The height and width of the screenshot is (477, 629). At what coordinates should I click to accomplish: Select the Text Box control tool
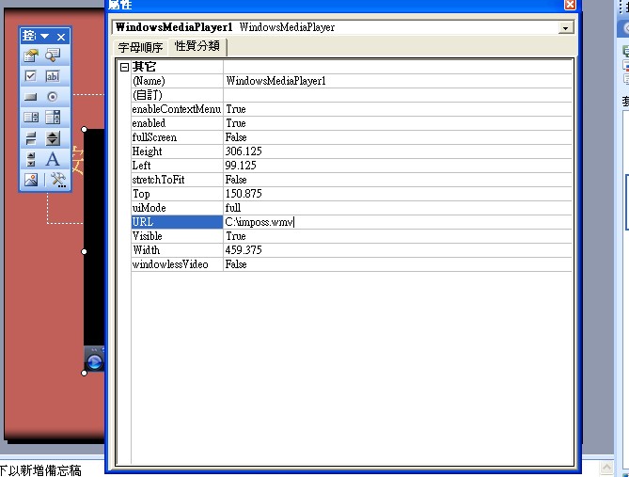[53, 76]
